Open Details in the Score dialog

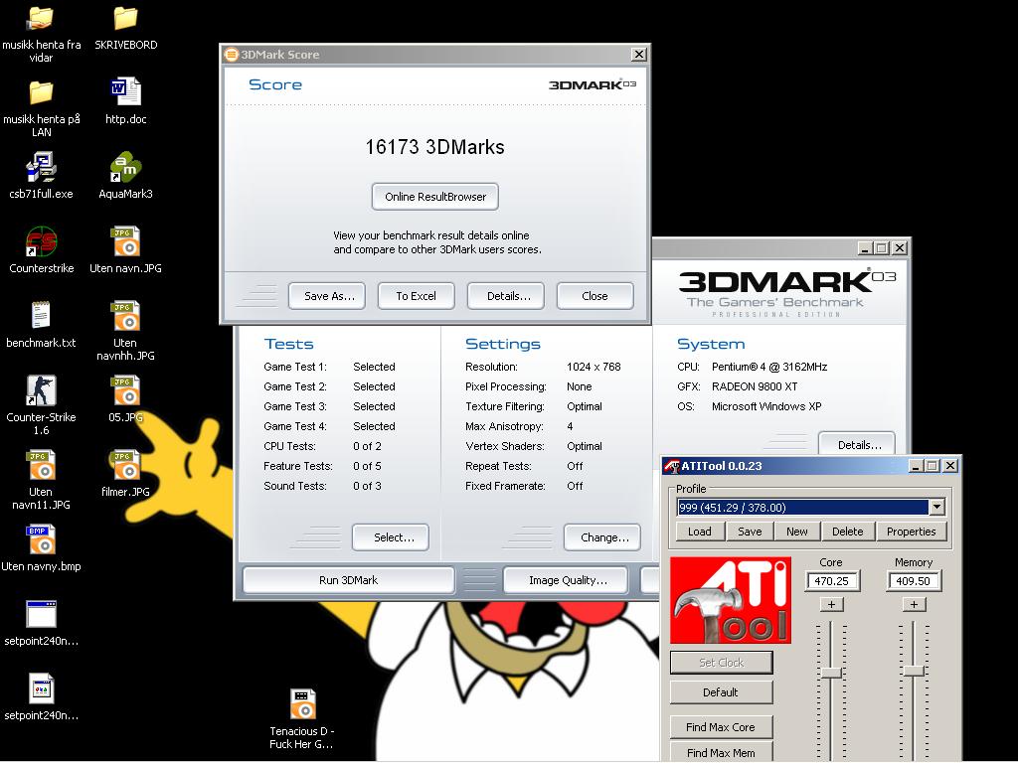(508, 296)
